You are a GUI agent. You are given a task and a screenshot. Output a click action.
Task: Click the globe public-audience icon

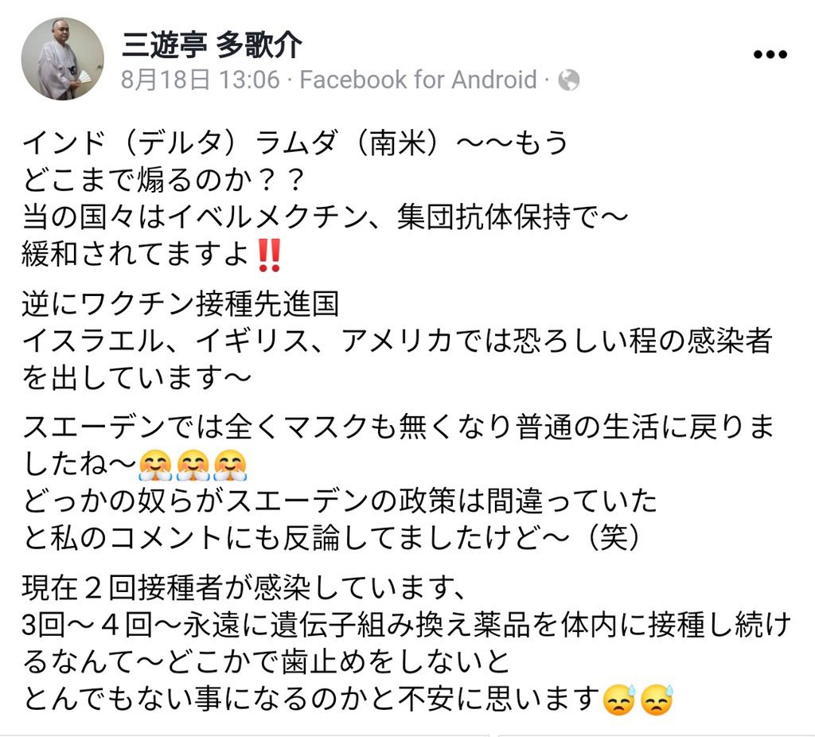pos(568,80)
